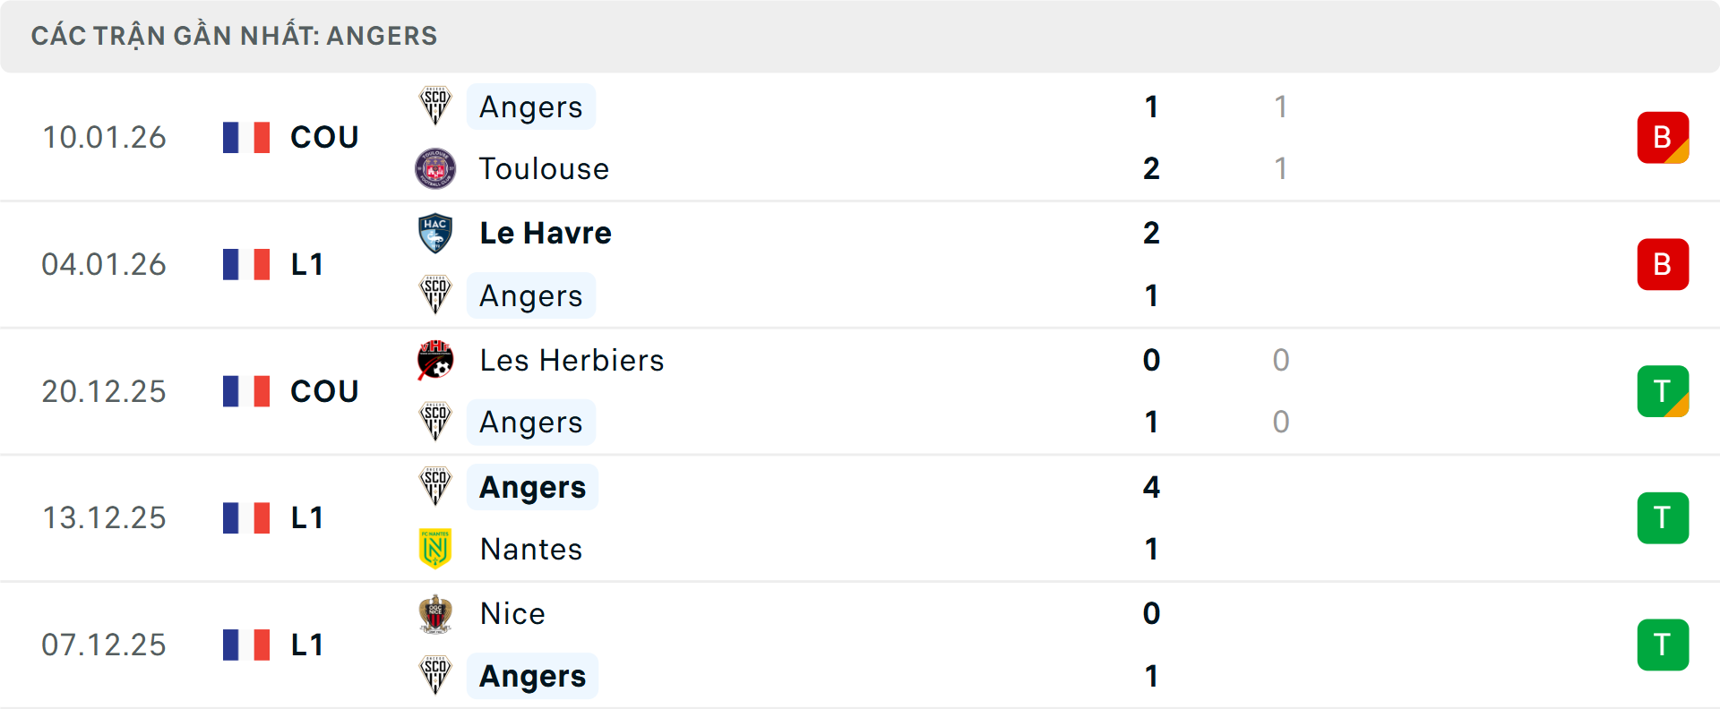
Task: Click the Le Havre HAC crest
Action: [x=435, y=233]
